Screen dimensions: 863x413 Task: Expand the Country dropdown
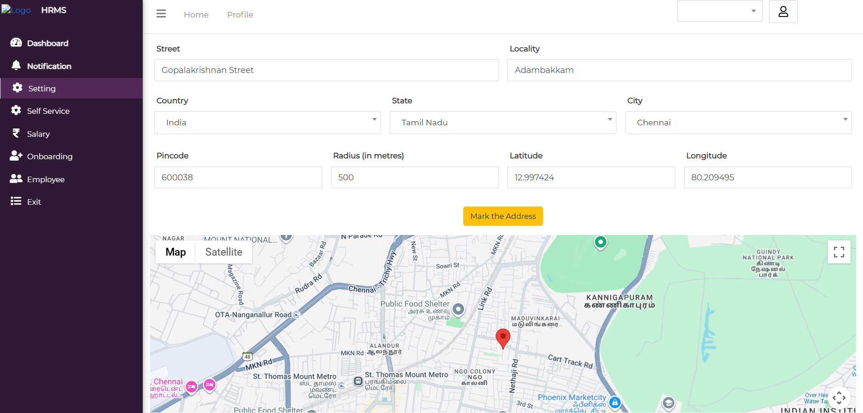click(x=268, y=123)
